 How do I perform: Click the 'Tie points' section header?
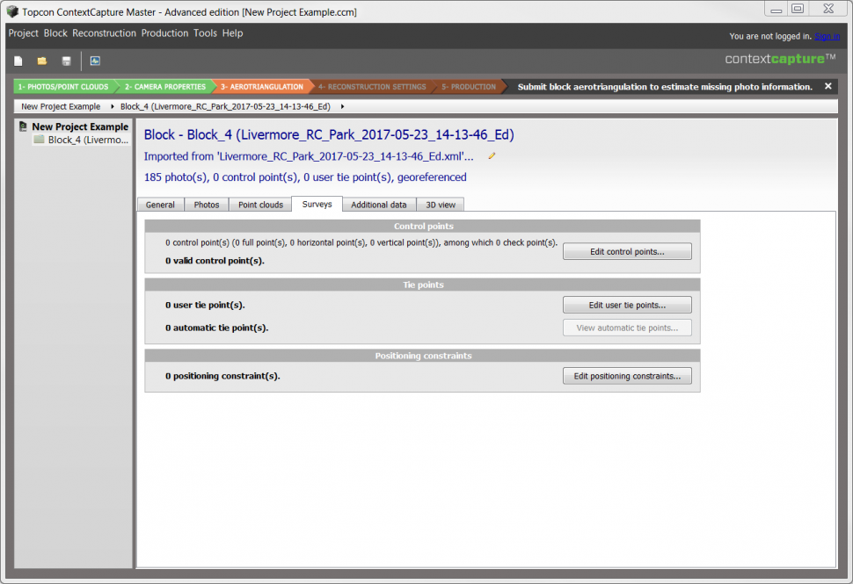[x=423, y=285]
